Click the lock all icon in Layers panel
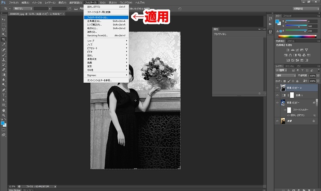This screenshot has width=321, height=191. (297, 81)
